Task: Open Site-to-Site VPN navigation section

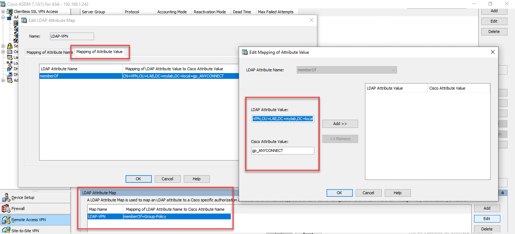Action: click(x=35, y=230)
